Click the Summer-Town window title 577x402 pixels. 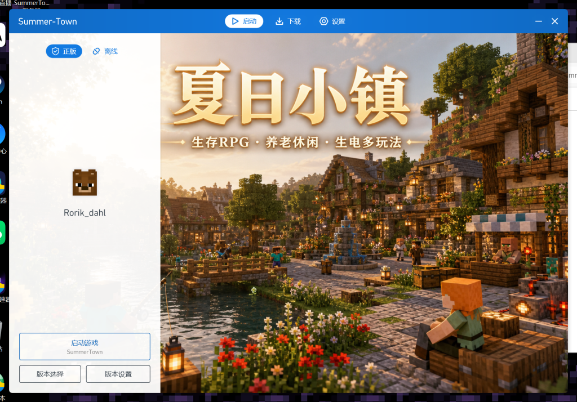pos(47,22)
